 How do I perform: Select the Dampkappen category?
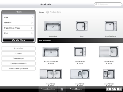tap(18, 59)
